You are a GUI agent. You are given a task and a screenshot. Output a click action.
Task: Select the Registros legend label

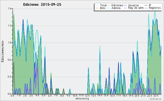click(x=155, y=8)
